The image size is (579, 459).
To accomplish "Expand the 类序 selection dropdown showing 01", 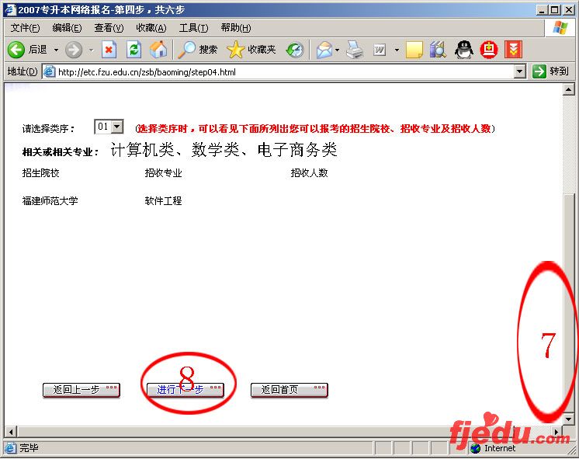I will pyautogui.click(x=117, y=127).
